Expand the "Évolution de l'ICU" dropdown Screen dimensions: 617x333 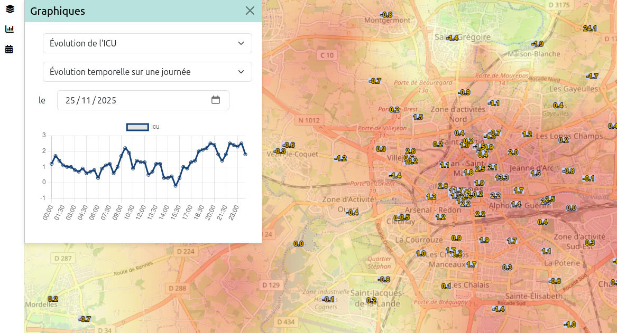point(148,43)
